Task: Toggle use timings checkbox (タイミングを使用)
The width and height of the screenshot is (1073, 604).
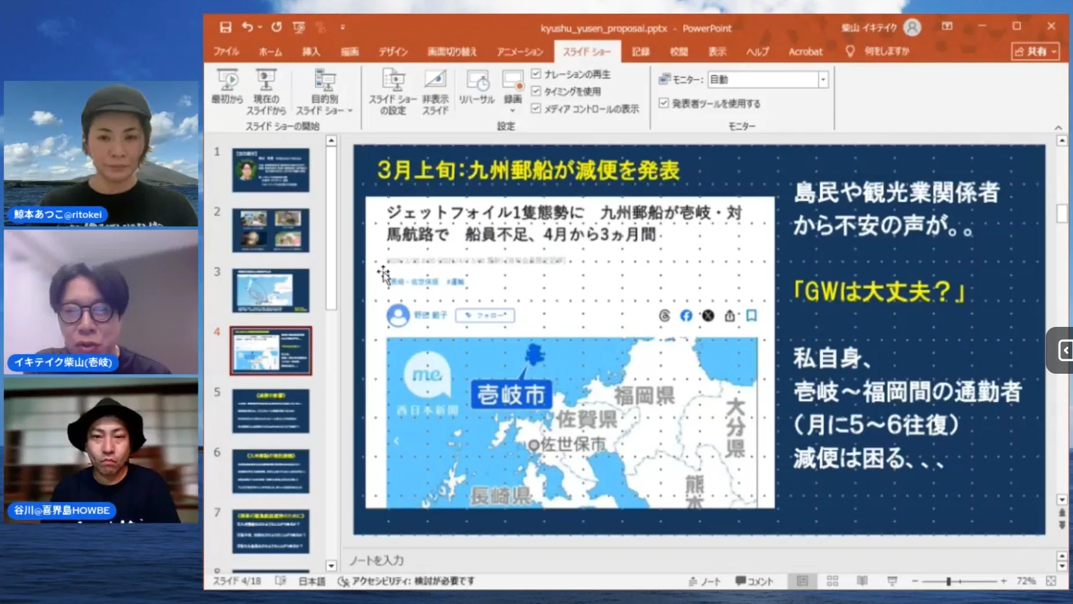Action: [536, 91]
